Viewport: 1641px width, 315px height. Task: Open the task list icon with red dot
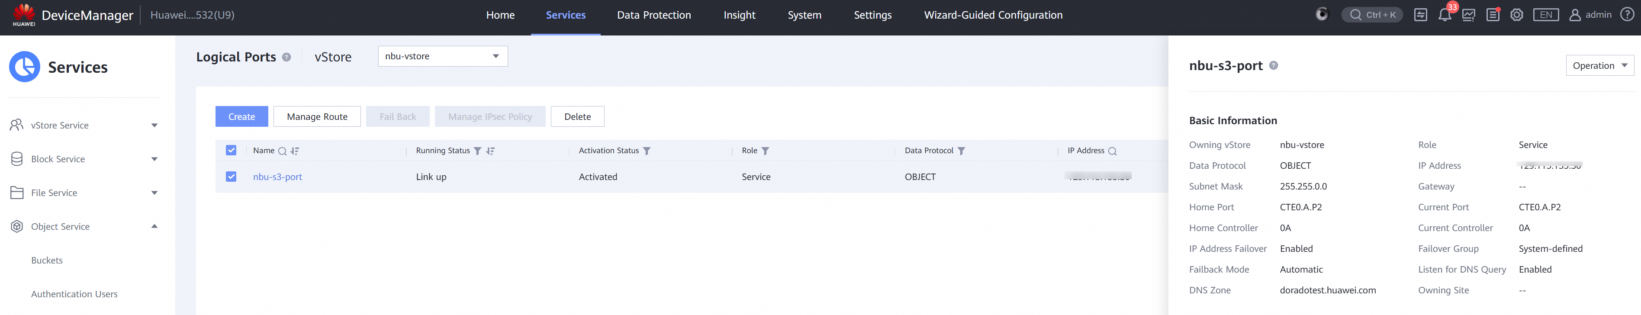1493,15
